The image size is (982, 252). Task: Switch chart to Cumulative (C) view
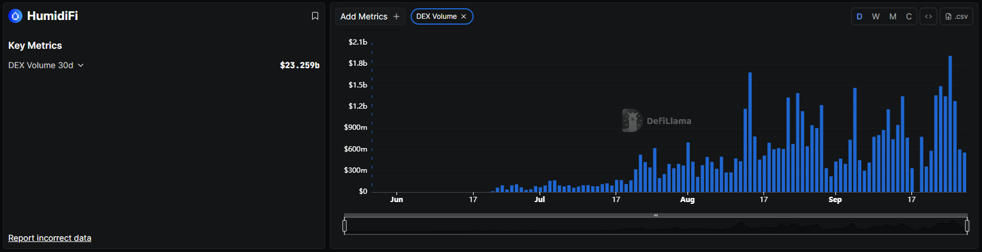[909, 16]
